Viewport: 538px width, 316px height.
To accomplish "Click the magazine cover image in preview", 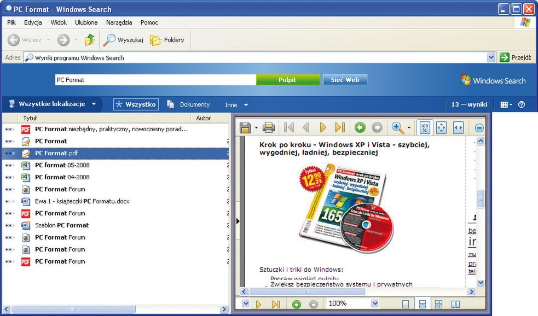I will (x=346, y=208).
